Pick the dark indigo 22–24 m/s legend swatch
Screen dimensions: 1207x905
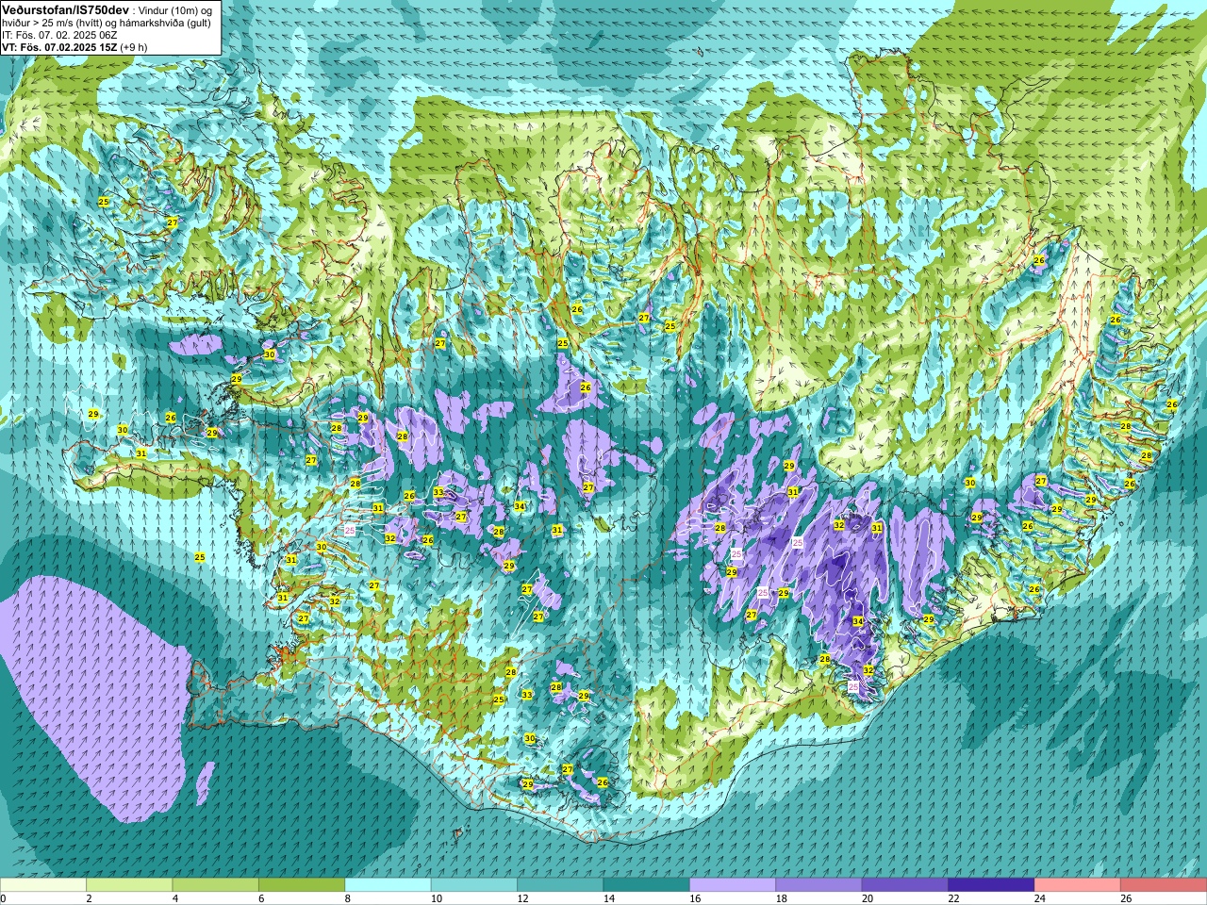(x=992, y=885)
